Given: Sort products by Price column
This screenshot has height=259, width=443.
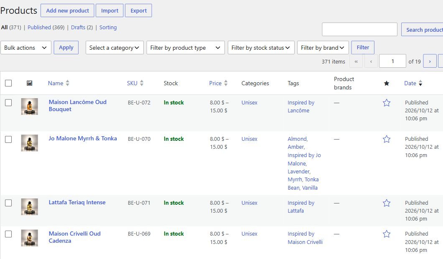Looking at the screenshot, I should pos(218,83).
